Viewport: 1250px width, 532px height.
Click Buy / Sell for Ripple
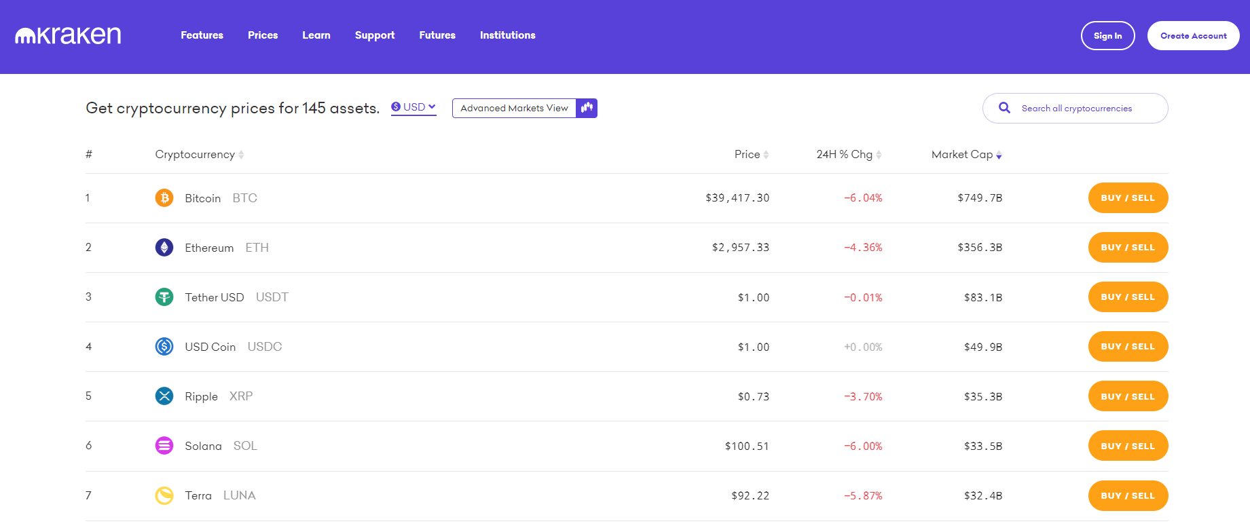pyautogui.click(x=1128, y=396)
